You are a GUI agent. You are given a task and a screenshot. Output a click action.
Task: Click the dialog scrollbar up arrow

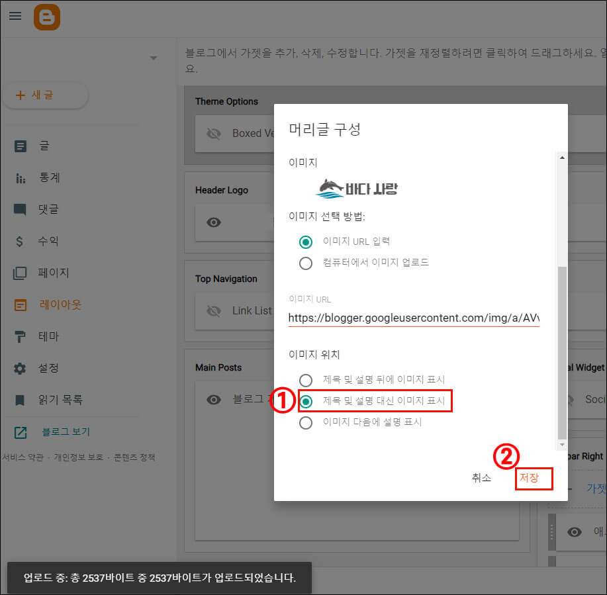pos(562,158)
